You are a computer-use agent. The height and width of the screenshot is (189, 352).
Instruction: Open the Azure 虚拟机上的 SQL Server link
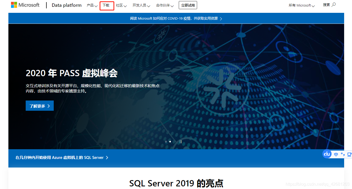62,158
